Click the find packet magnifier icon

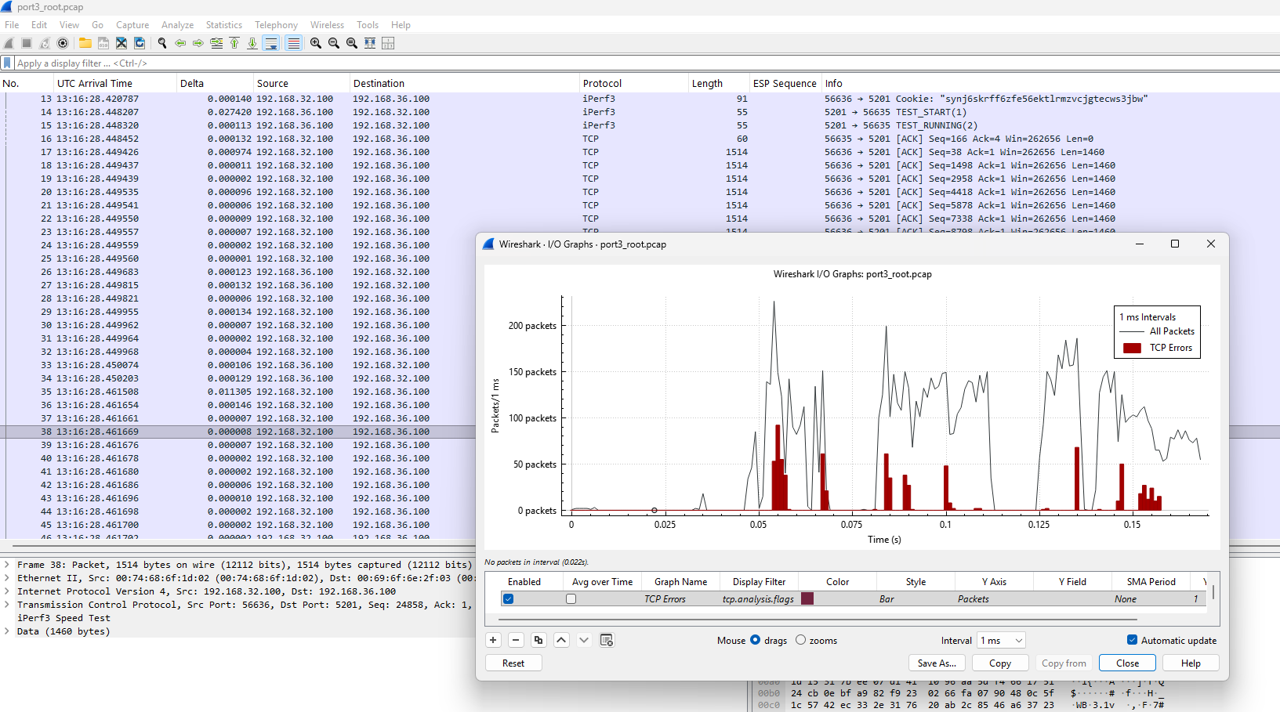pos(162,43)
